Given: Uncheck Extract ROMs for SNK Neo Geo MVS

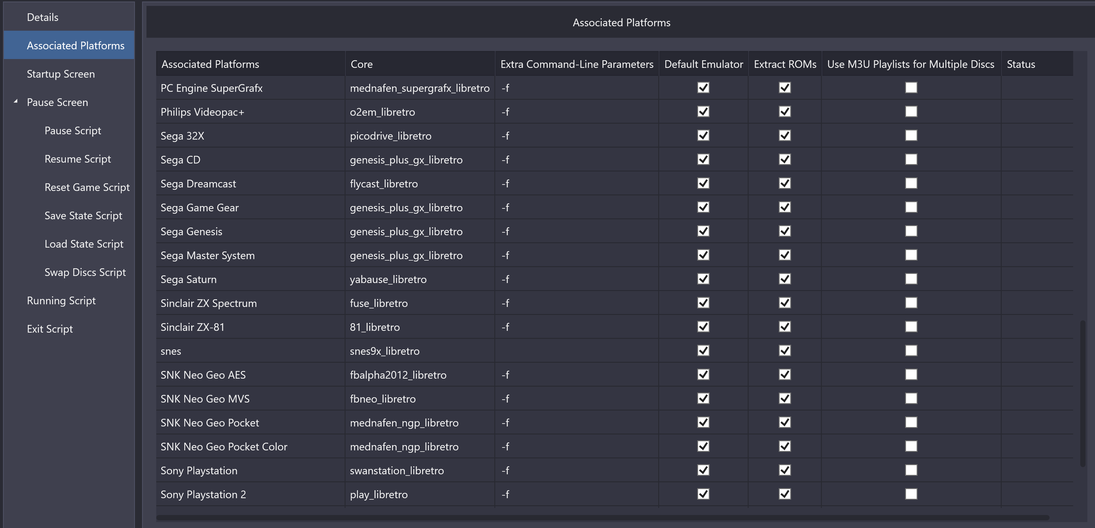Looking at the screenshot, I should coord(785,398).
